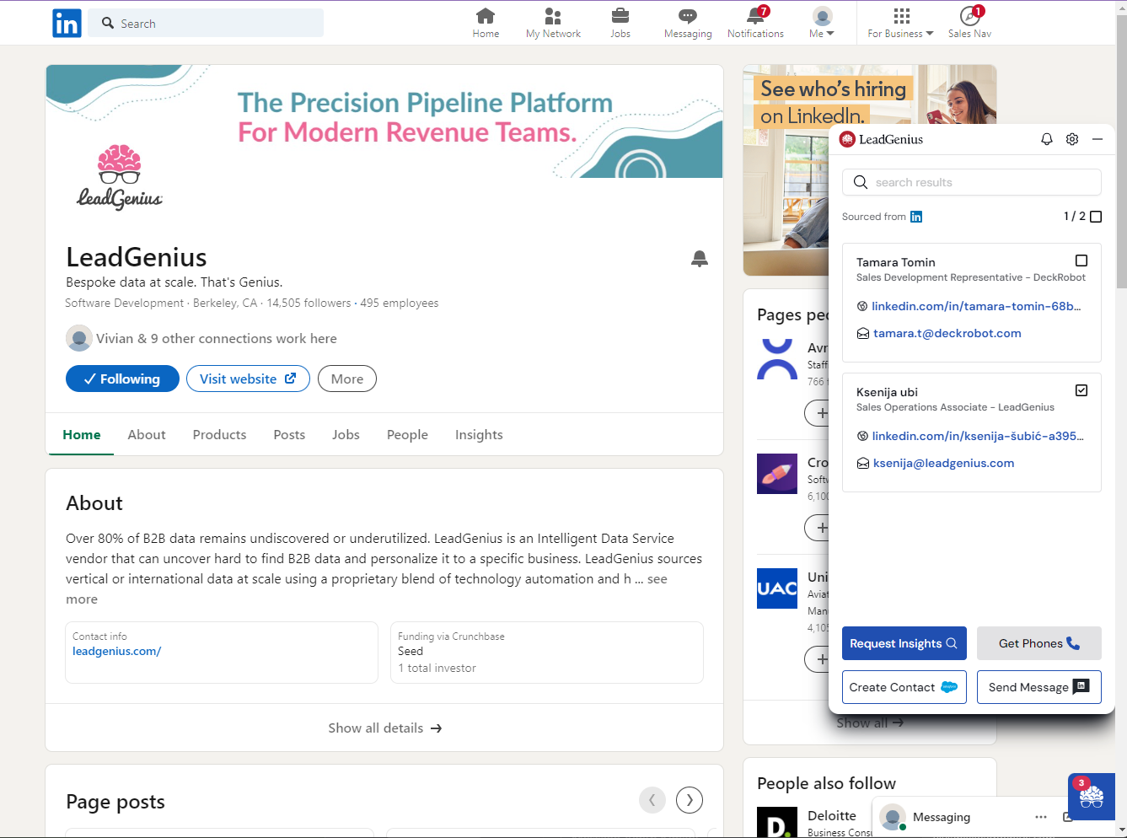Go to Home in top navigation
1127x838 pixels.
pos(486,23)
